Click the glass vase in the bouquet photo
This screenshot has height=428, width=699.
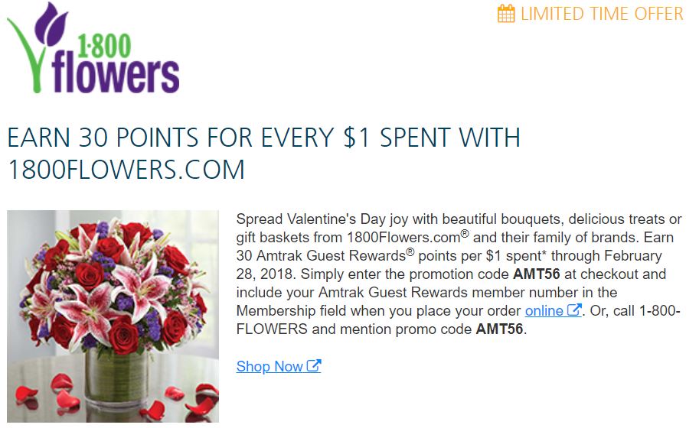point(116,377)
